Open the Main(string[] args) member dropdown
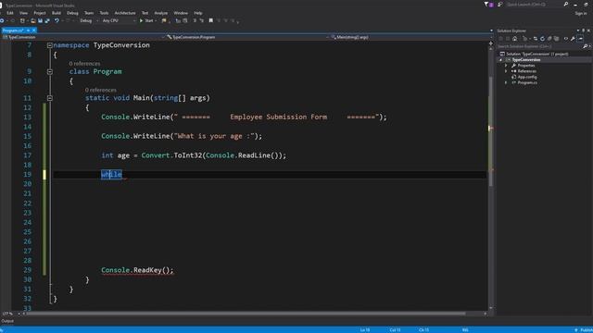 coord(411,37)
